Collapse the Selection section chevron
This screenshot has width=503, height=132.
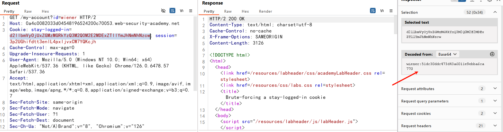click(x=495, y=12)
